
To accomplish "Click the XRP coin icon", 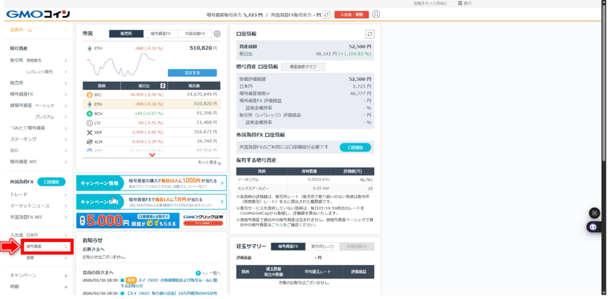I will click(90, 132).
